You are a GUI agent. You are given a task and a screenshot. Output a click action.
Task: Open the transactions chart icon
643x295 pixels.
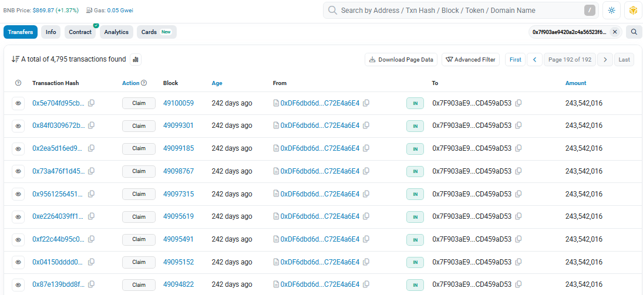pyautogui.click(x=136, y=59)
